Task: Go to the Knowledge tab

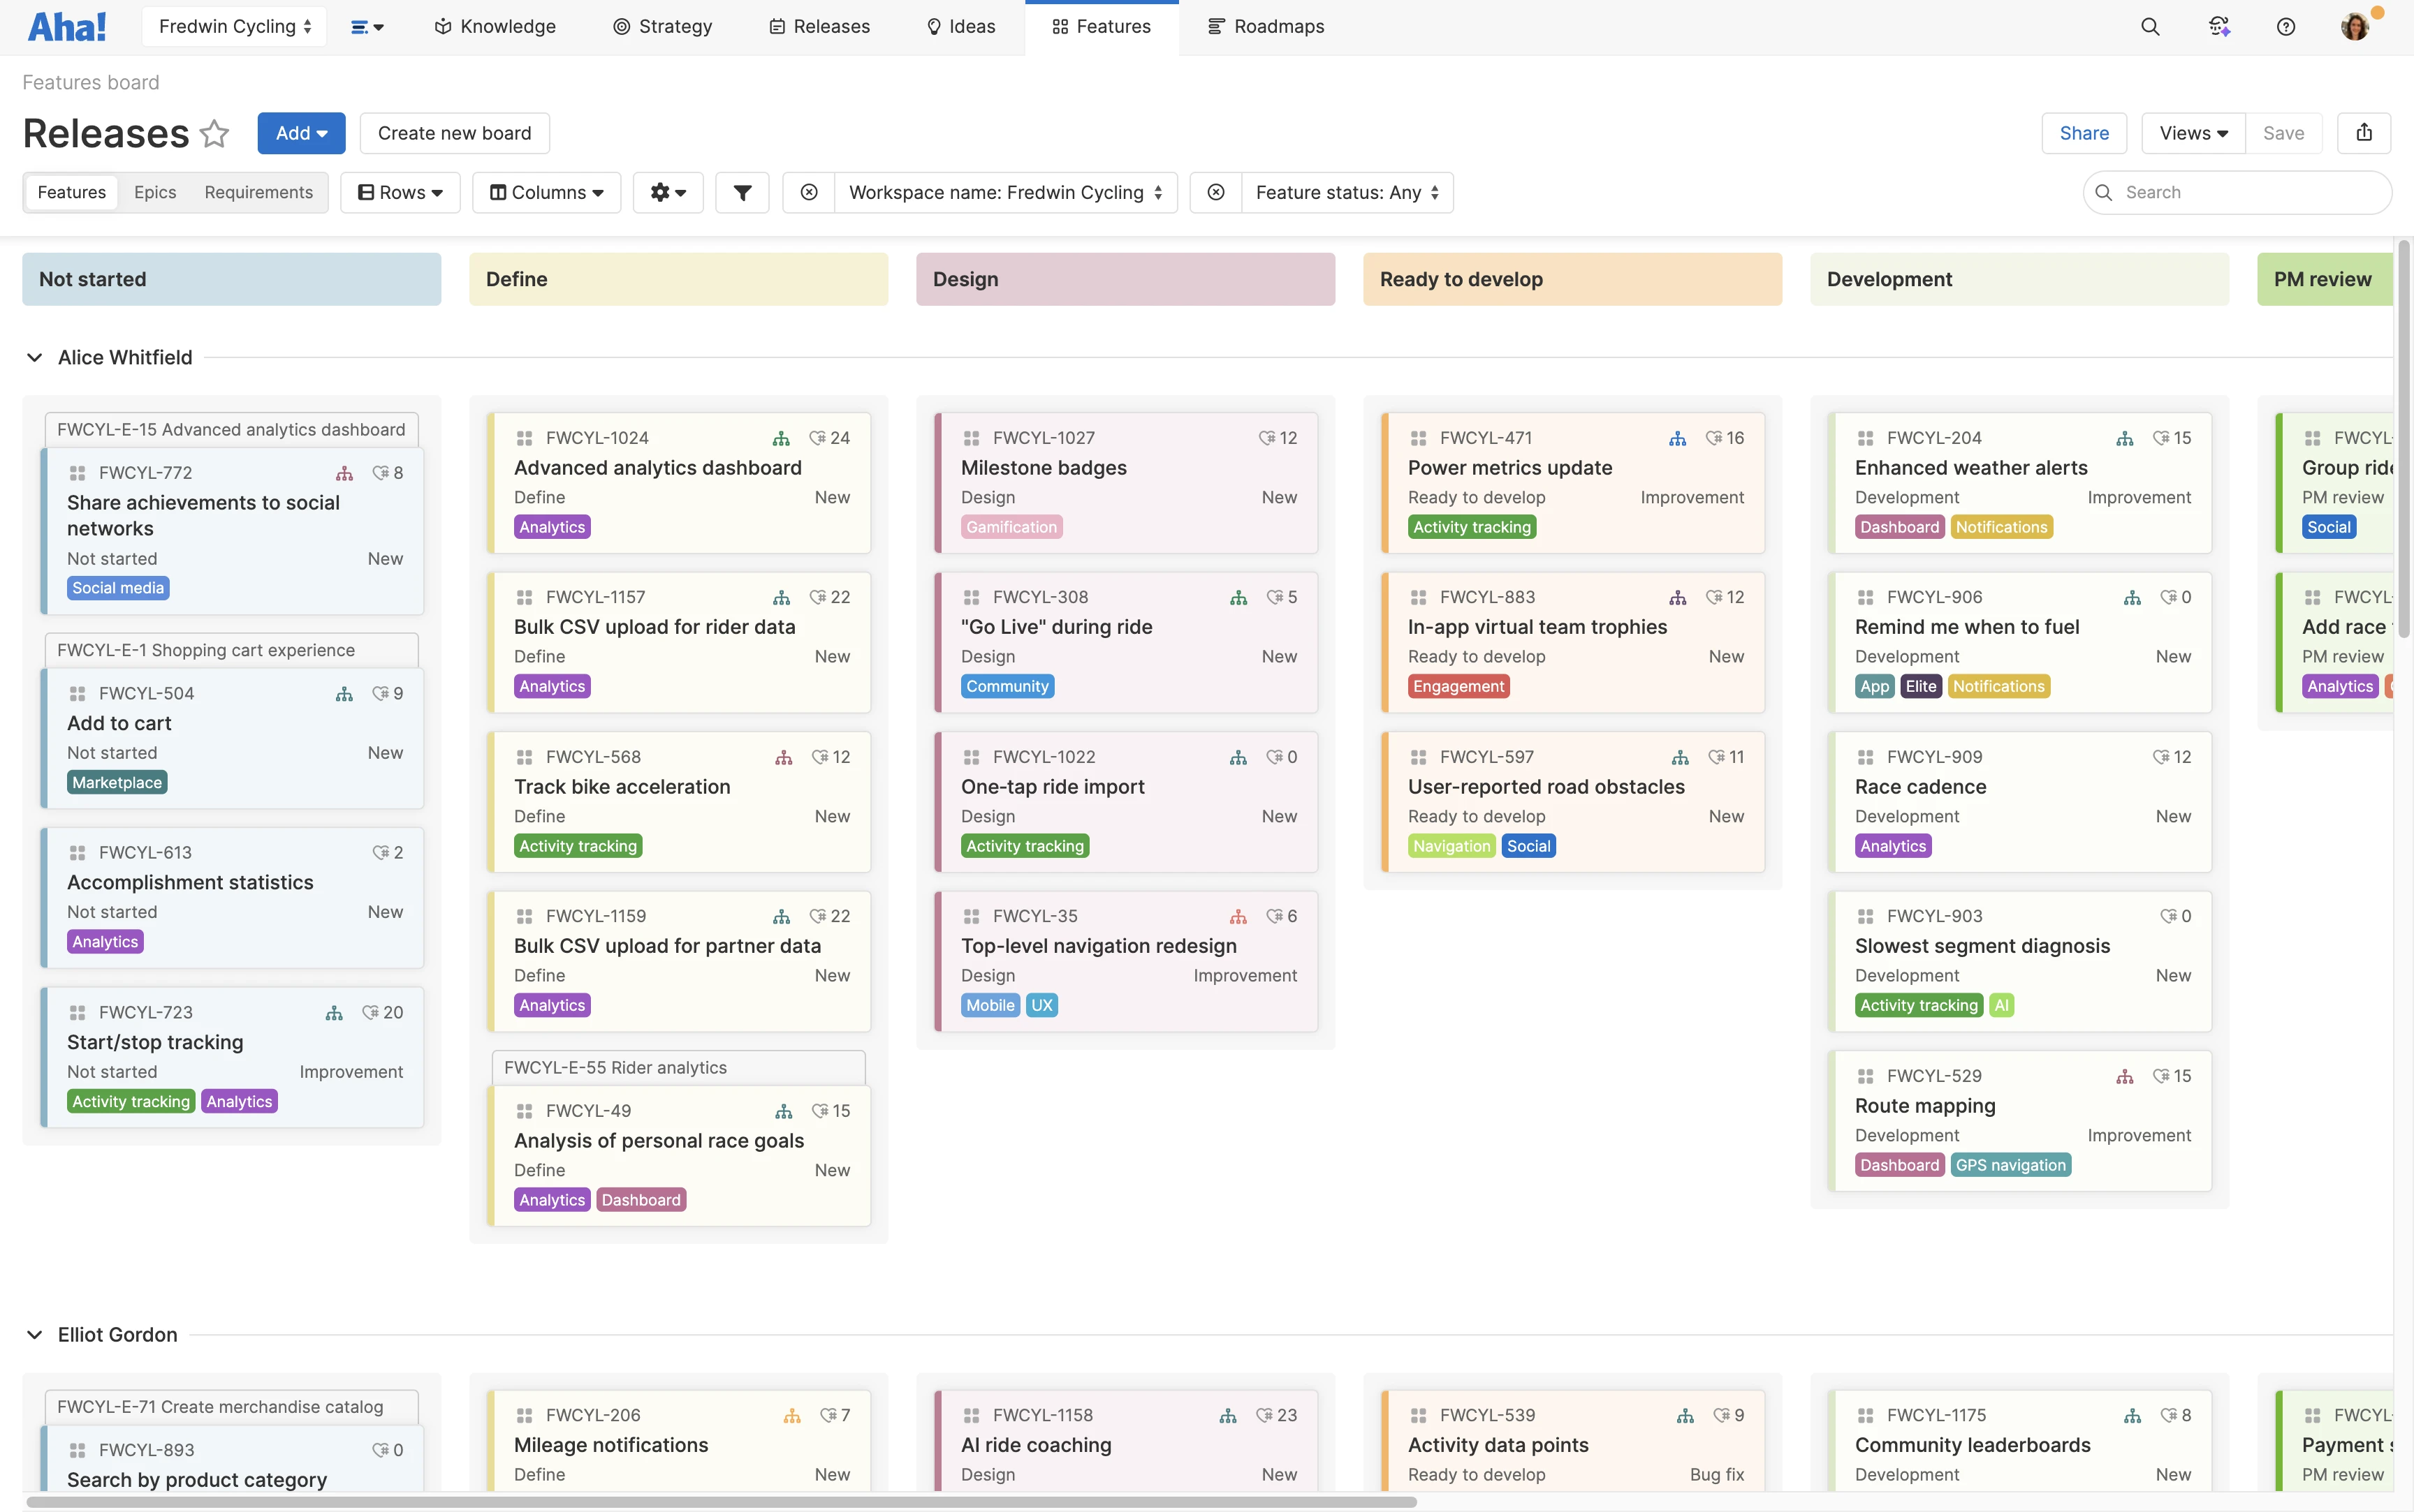Action: coord(495,27)
